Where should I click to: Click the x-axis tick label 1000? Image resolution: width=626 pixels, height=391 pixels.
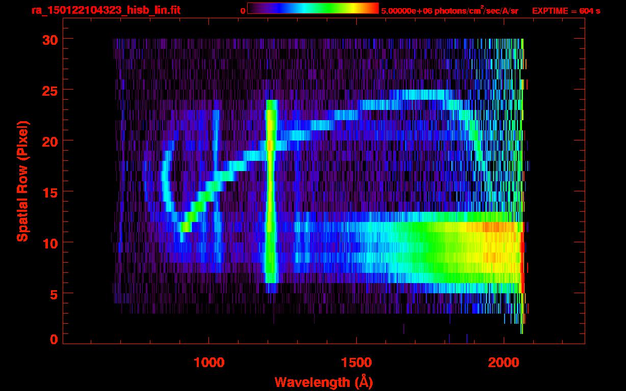[209, 362]
